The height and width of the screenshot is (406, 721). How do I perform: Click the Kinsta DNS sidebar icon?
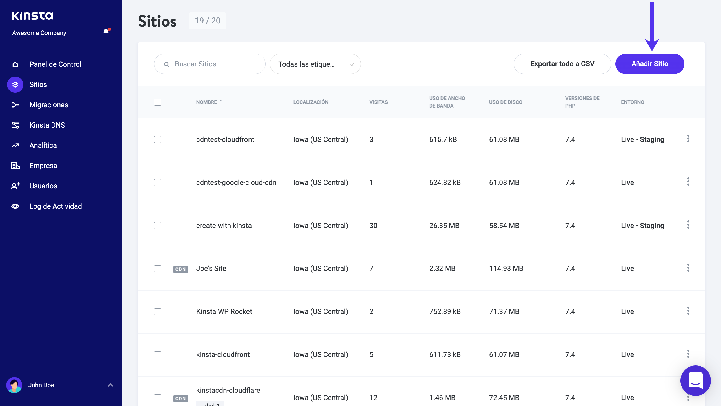coord(15,125)
